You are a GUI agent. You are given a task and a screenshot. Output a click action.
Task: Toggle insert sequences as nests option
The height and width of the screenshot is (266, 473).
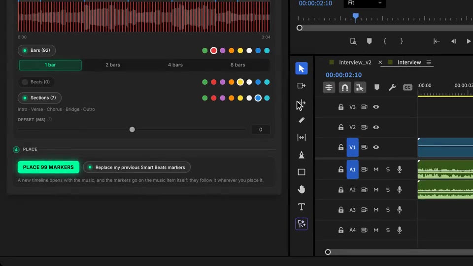[x=329, y=88]
